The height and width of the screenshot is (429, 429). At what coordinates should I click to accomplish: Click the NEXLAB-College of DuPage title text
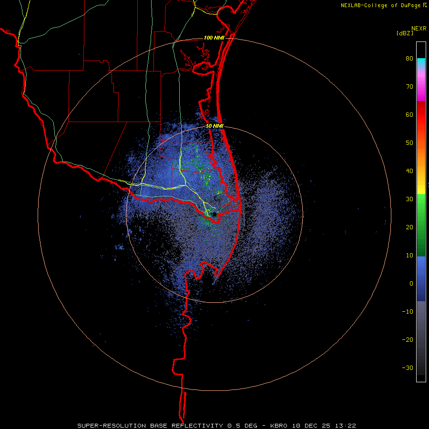381,5
